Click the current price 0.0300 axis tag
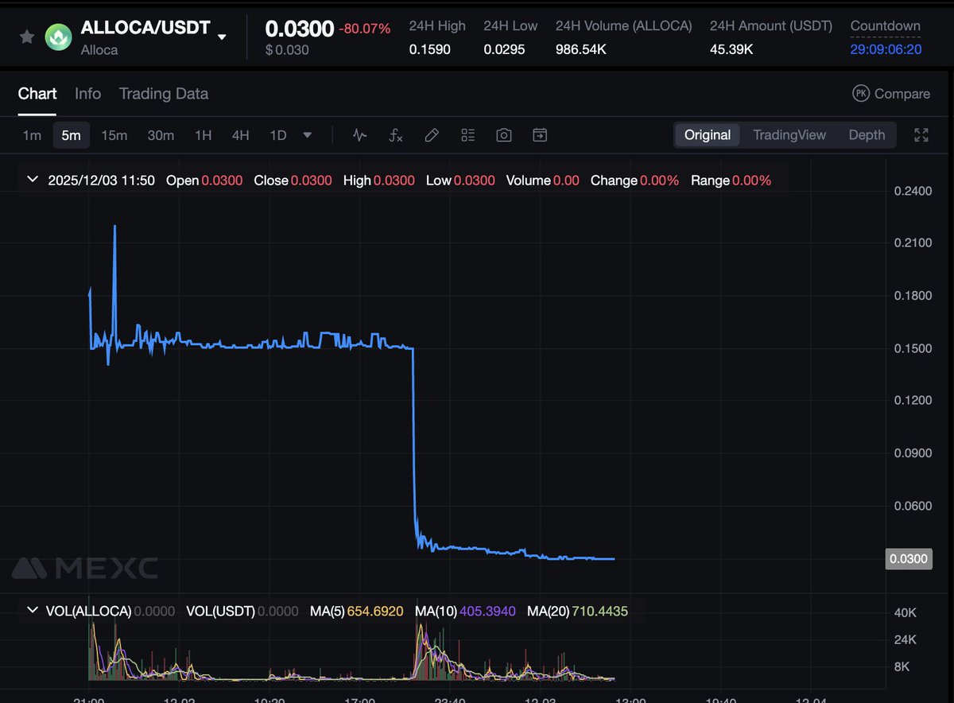The height and width of the screenshot is (703, 954). click(x=908, y=559)
